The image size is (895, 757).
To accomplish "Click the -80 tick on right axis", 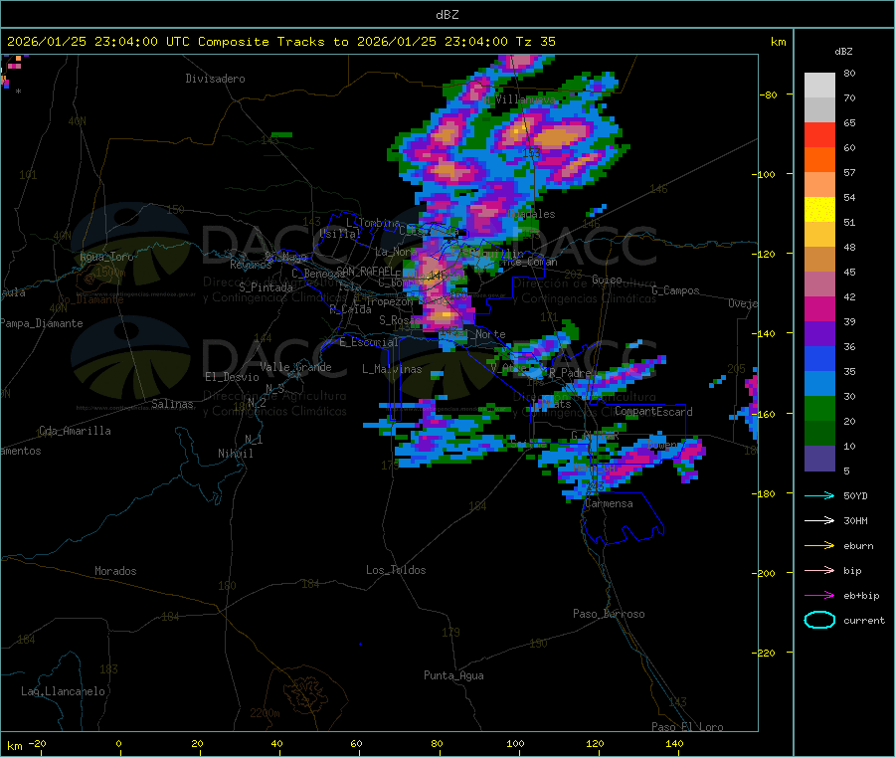I will point(769,95).
